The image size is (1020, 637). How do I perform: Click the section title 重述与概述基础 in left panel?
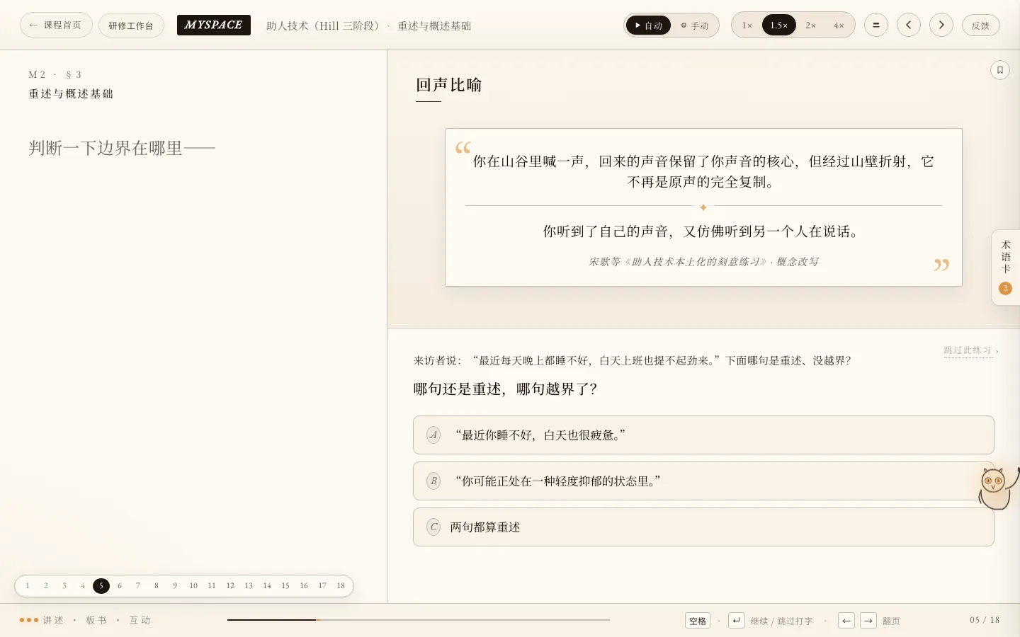point(71,93)
